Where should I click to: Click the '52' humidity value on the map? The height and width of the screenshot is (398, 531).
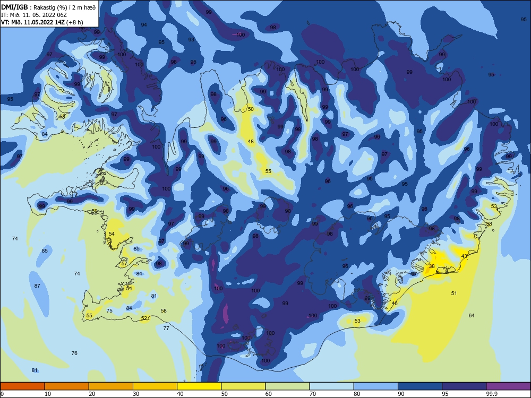tap(144, 318)
